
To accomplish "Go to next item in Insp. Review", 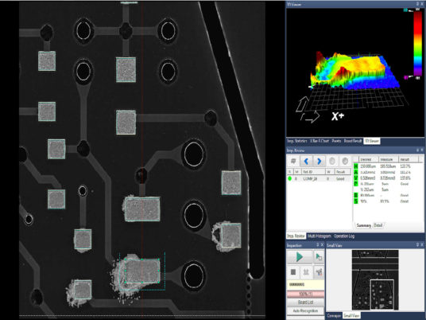I will tap(319, 161).
